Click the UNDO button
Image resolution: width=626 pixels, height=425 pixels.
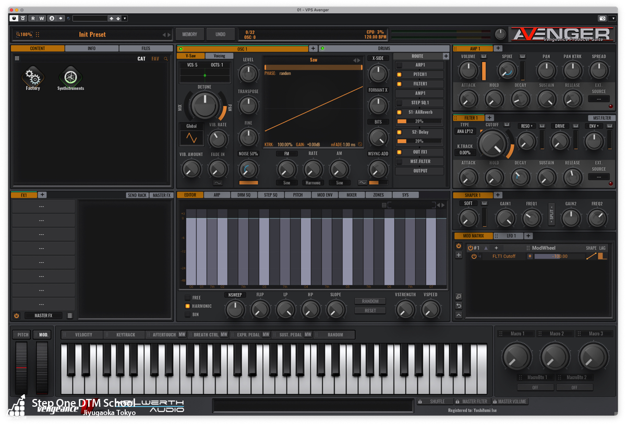tap(221, 34)
